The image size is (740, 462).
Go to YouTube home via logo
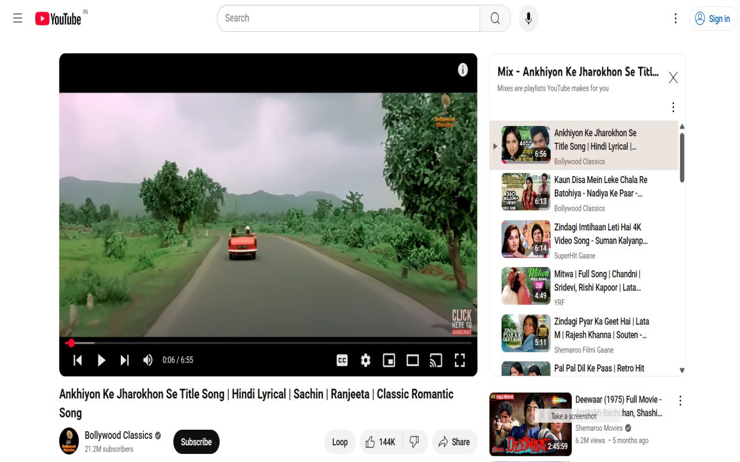click(x=58, y=18)
